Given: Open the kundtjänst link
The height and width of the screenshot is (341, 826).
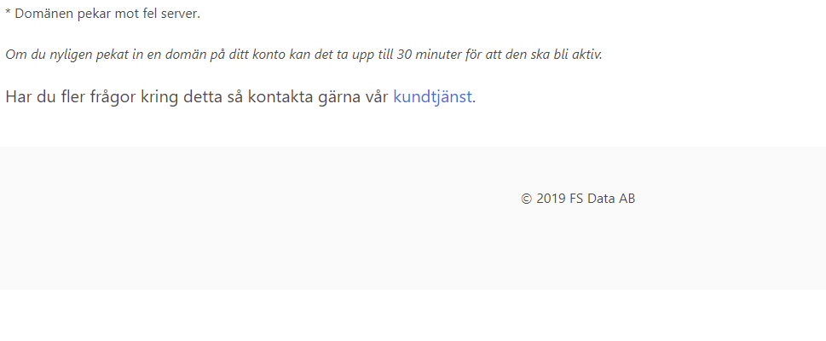Looking at the screenshot, I should tap(432, 97).
